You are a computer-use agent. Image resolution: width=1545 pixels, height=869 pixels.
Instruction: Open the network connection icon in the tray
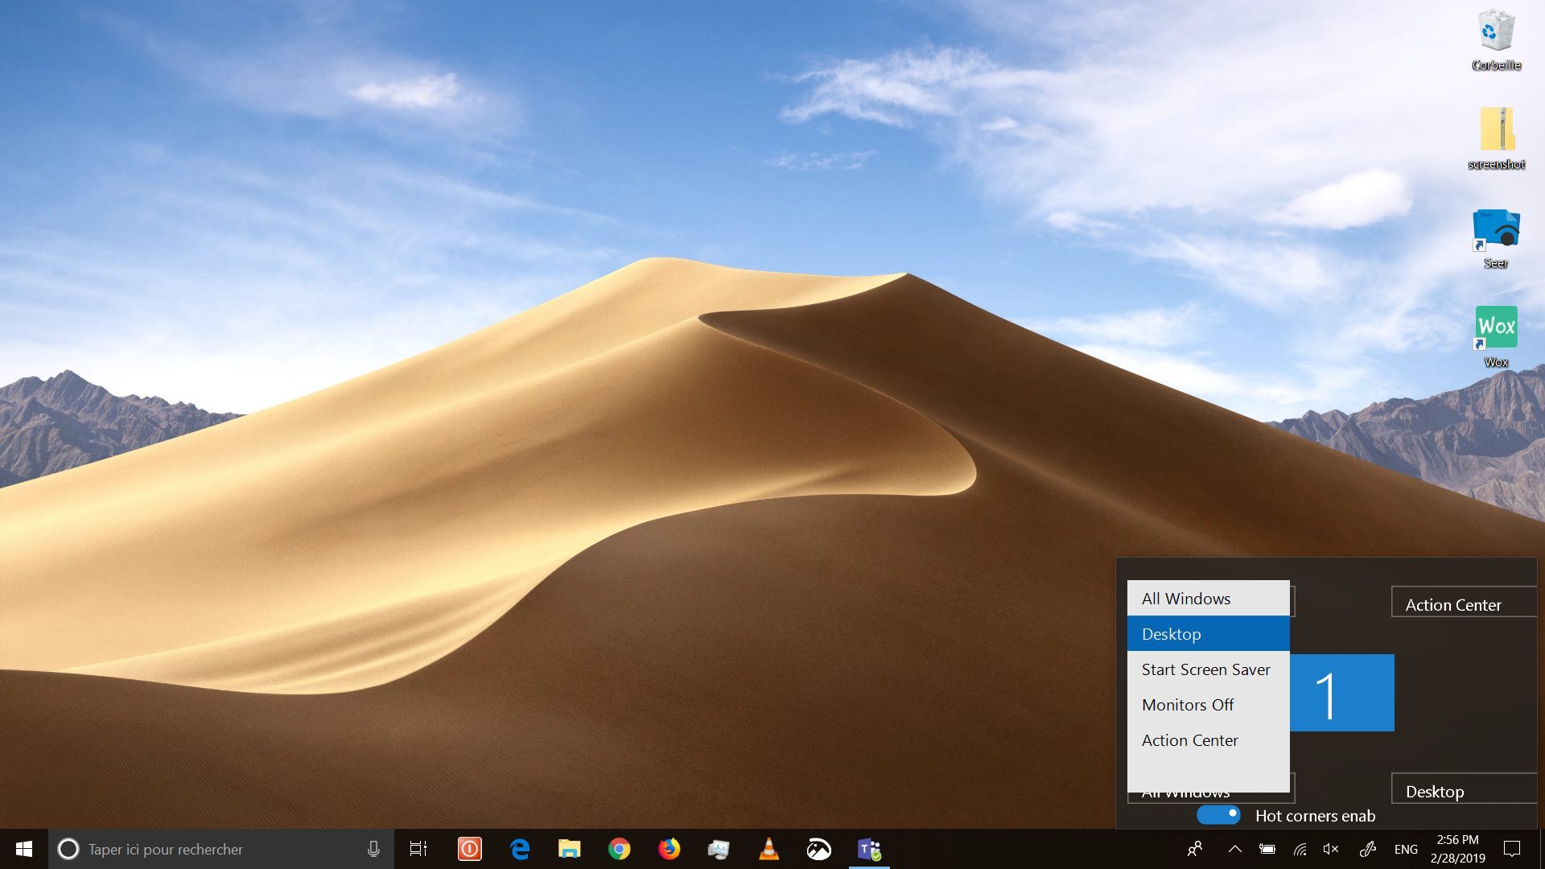tap(1300, 849)
